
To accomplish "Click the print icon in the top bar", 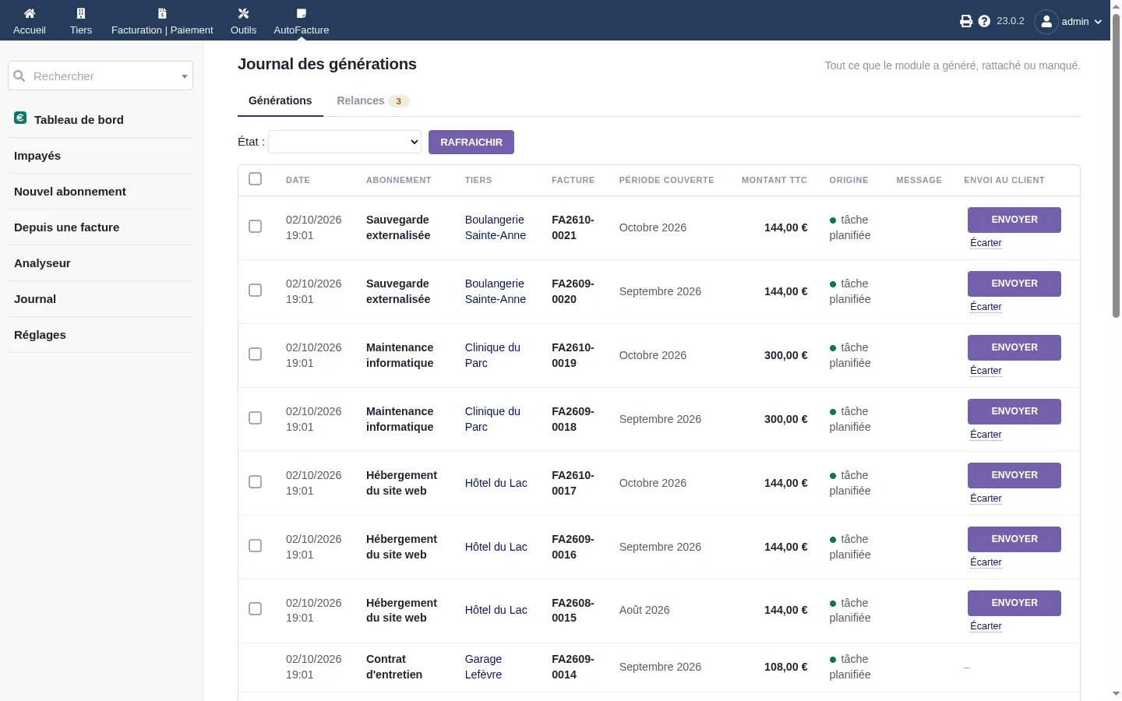I will pos(966,21).
